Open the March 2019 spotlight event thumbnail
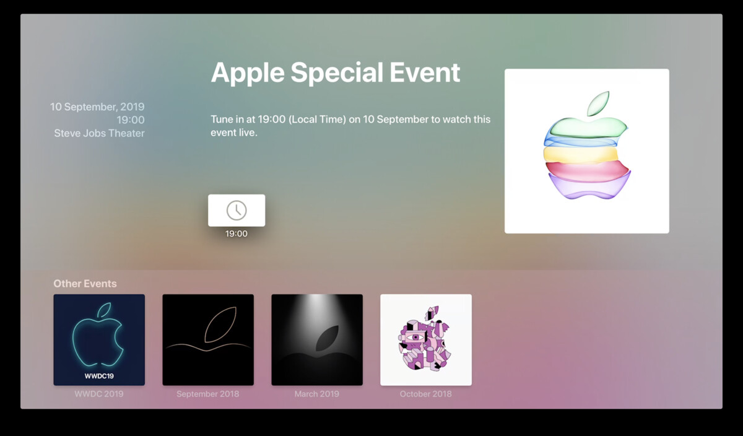This screenshot has width=743, height=436. click(x=317, y=340)
